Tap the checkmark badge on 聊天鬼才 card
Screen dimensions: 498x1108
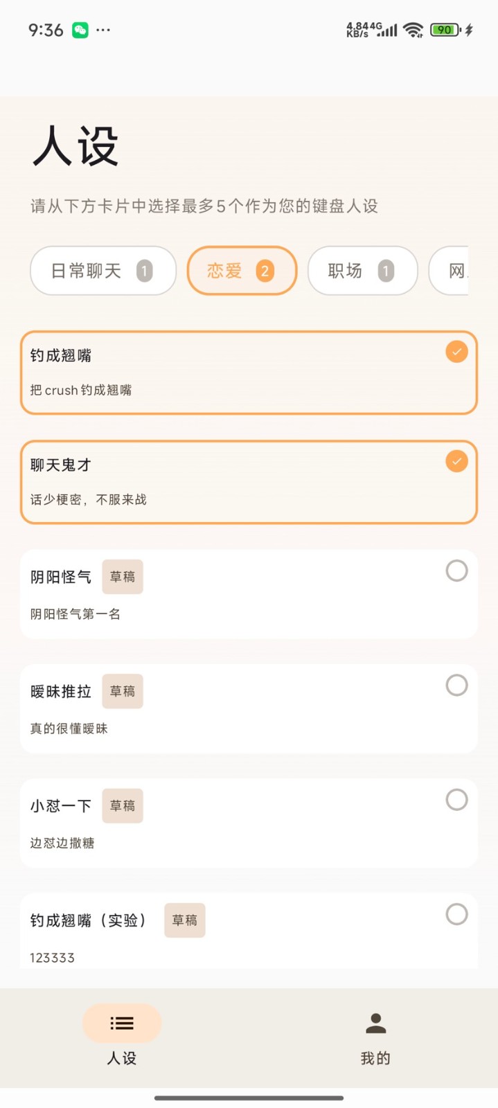click(x=456, y=461)
